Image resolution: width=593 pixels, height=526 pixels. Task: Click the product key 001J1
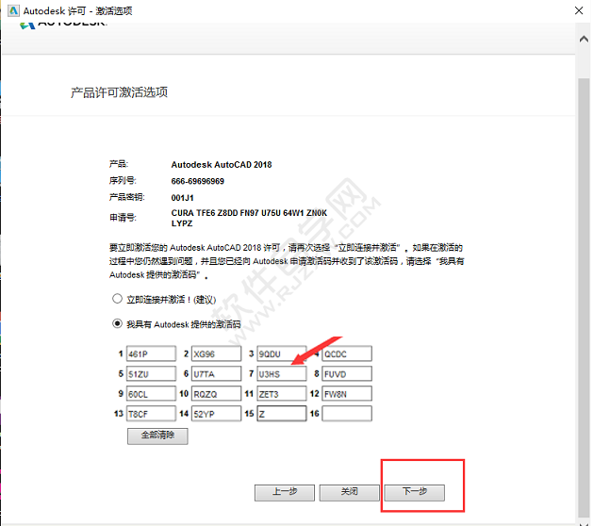[182, 198]
